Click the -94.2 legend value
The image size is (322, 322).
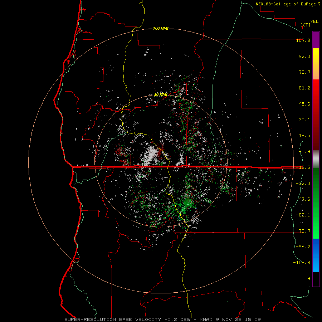coord(303,247)
